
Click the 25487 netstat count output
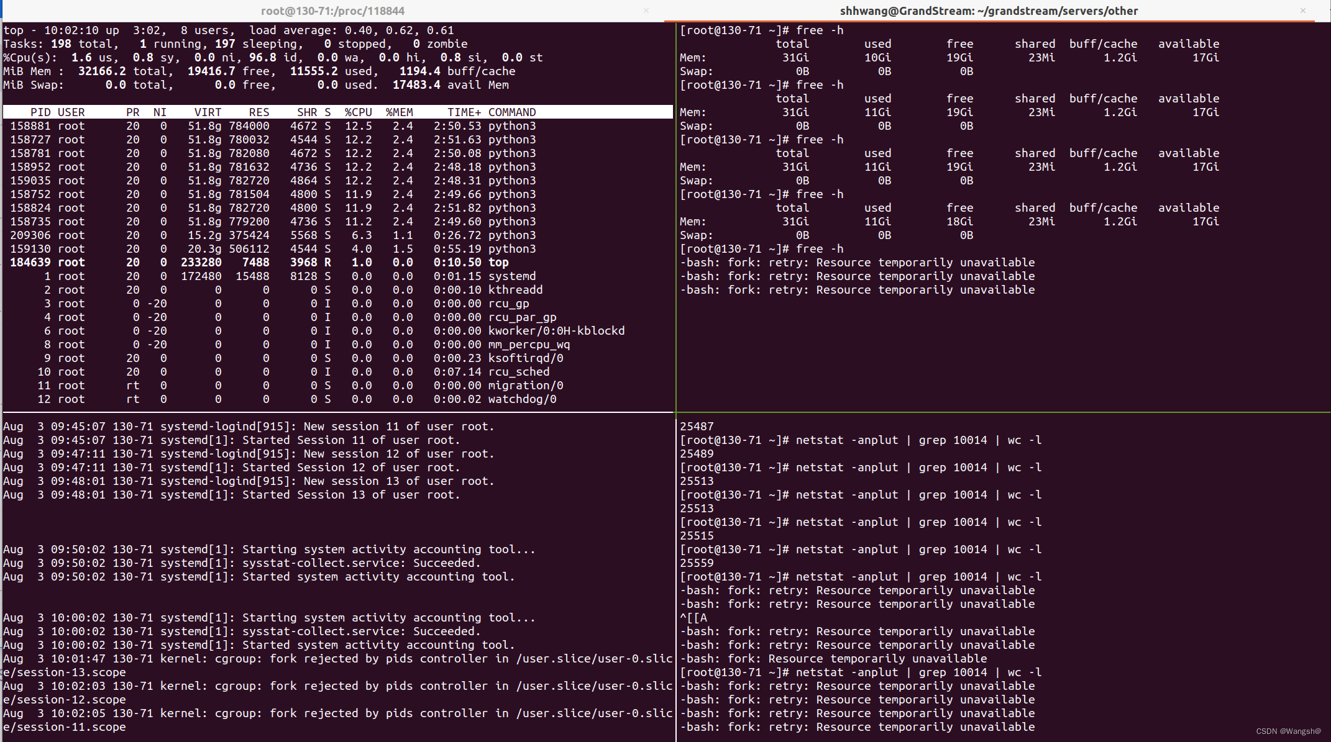[x=697, y=427]
